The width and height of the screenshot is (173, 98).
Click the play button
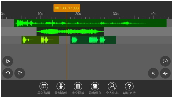[x=8, y=61]
